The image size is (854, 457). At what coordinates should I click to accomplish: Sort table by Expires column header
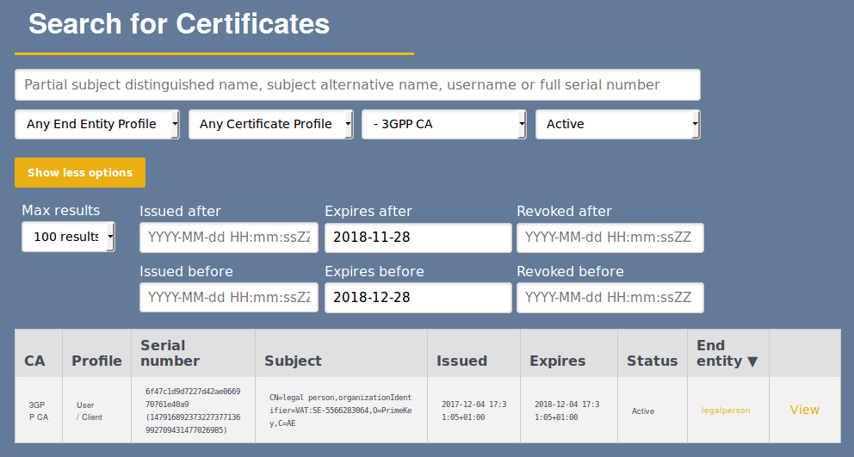[x=557, y=361]
